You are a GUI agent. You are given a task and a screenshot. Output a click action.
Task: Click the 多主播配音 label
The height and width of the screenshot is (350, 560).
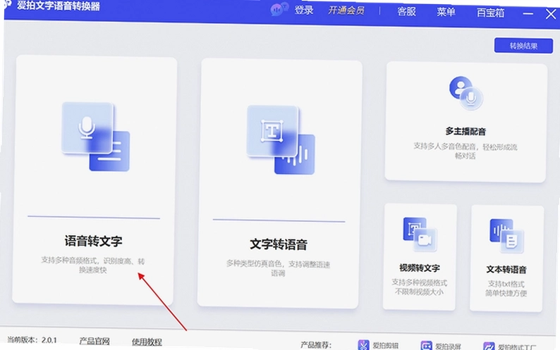pyautogui.click(x=465, y=131)
